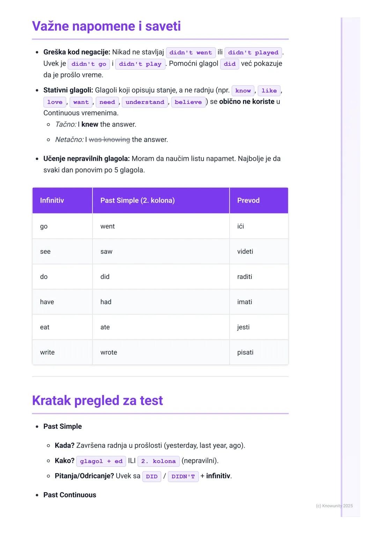Screen dimensions: 377x534
Task: Select the "wrote" cell in the table
Action: point(109,352)
